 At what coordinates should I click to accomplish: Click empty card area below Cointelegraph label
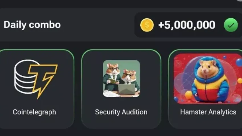tap(34, 122)
